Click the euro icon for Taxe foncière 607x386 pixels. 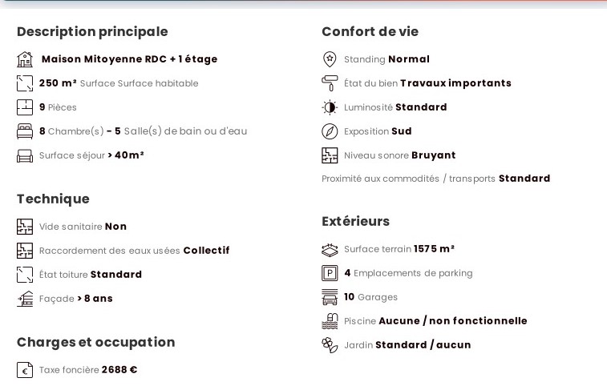tap(25, 370)
